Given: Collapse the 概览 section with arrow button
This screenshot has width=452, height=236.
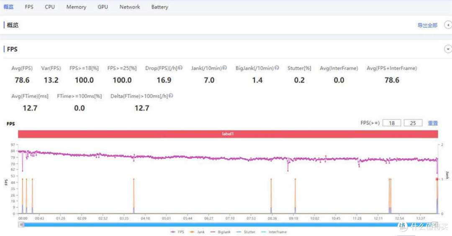Looking at the screenshot, I should (x=448, y=25).
